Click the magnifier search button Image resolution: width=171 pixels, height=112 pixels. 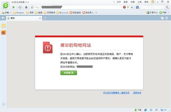(x=167, y=7)
